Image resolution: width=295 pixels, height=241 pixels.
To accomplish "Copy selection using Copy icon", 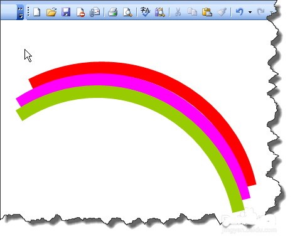I will point(192,12).
